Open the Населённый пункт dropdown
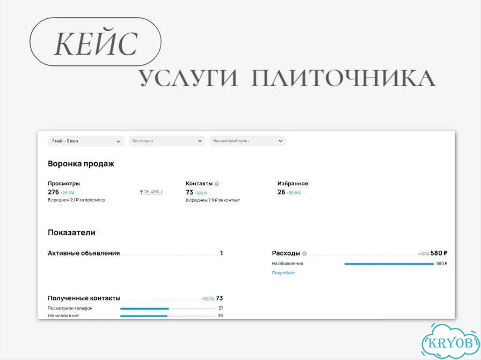Viewport: 481px width, 360px height. click(247, 141)
